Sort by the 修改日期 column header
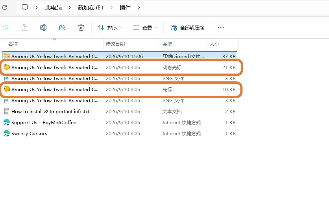The image size is (329, 204). click(x=115, y=44)
